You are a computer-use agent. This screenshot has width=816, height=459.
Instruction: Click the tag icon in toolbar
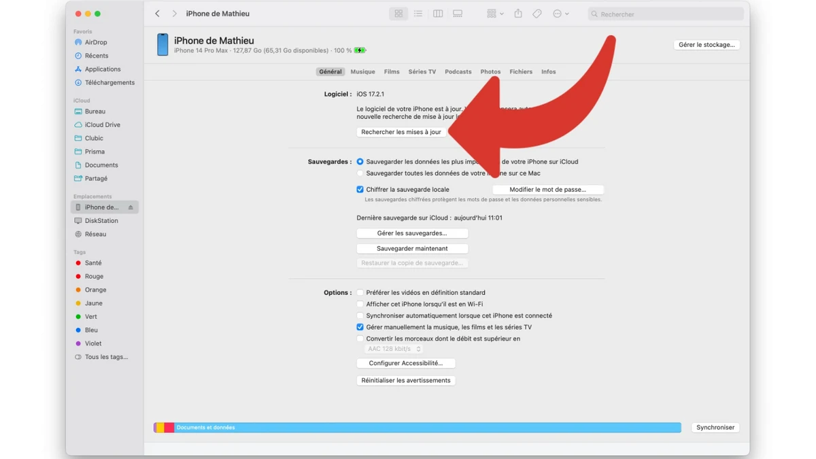[537, 14]
